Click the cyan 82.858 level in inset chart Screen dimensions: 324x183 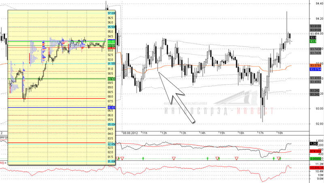pos(111,144)
